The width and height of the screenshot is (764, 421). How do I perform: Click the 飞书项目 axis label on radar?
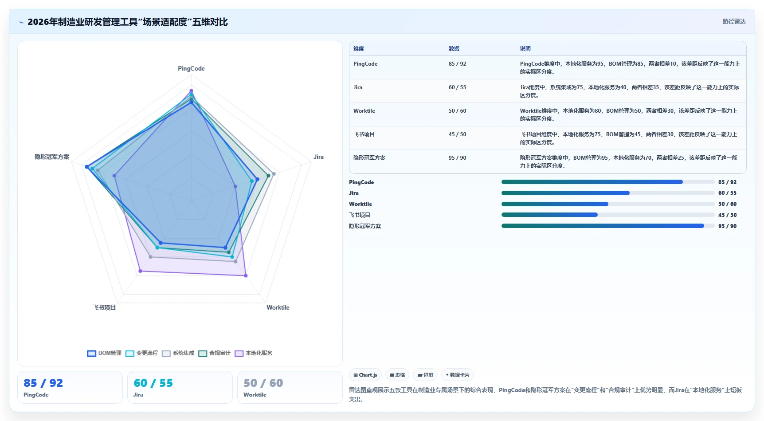104,307
